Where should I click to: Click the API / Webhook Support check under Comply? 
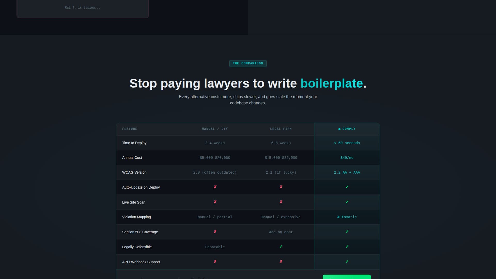[347, 262]
